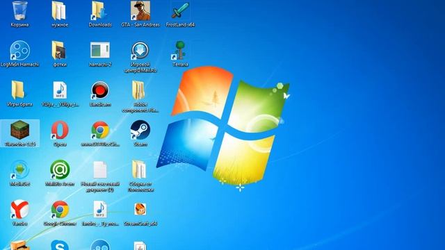The height and width of the screenshot is (250, 445).
Task: Open the Mail.Ru Агент shortcut
Action: tap(60, 169)
